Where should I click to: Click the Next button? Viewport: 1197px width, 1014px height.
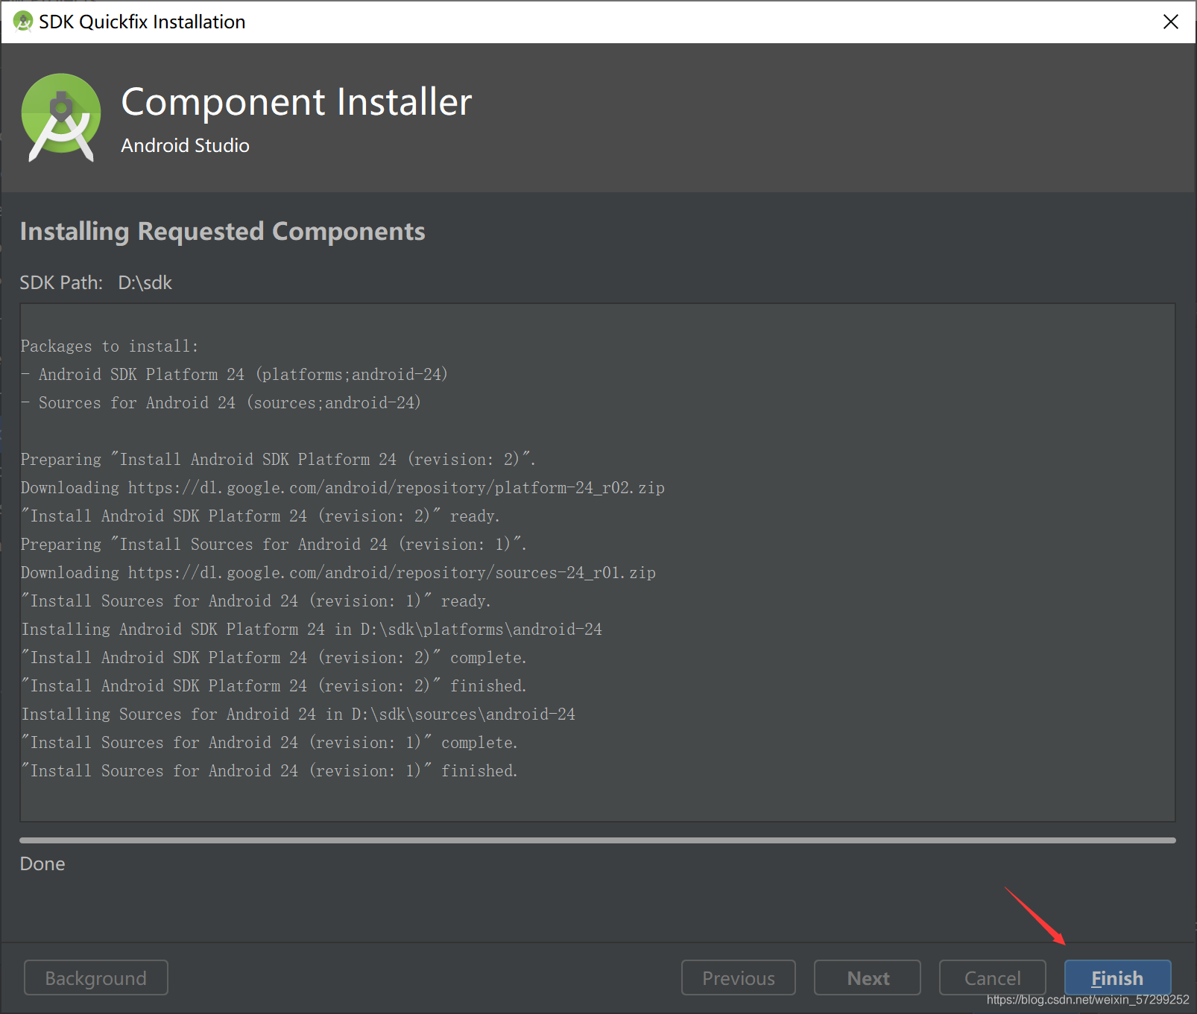(868, 977)
